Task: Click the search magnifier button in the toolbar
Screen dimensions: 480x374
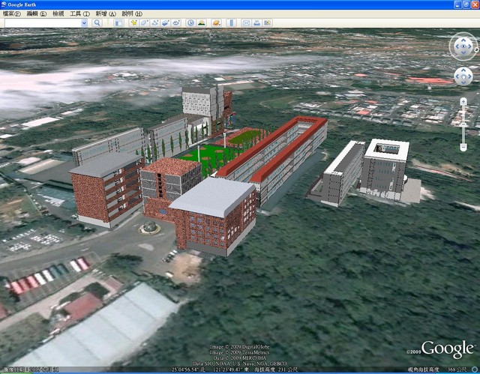Action: tap(97, 22)
